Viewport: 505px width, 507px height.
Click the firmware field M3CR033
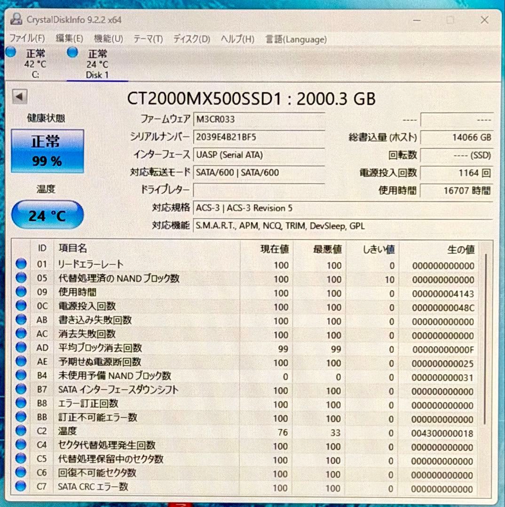click(259, 119)
